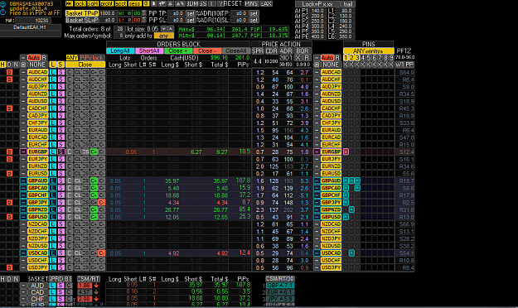The width and height of the screenshot is (518, 308).
Task: Toggle red D flag beside EURGBP
Action: coord(9,152)
